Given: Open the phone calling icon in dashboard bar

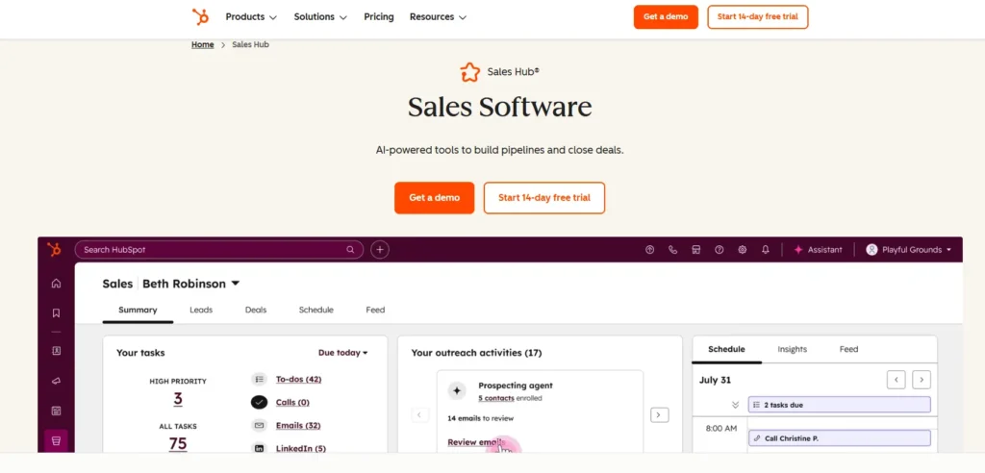Looking at the screenshot, I should [672, 249].
